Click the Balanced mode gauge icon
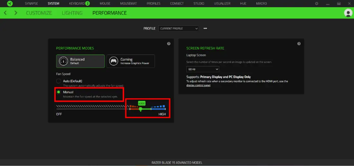 pyautogui.click(x=63, y=61)
